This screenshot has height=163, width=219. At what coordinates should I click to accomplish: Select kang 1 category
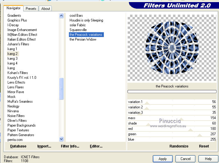click(x=12, y=49)
